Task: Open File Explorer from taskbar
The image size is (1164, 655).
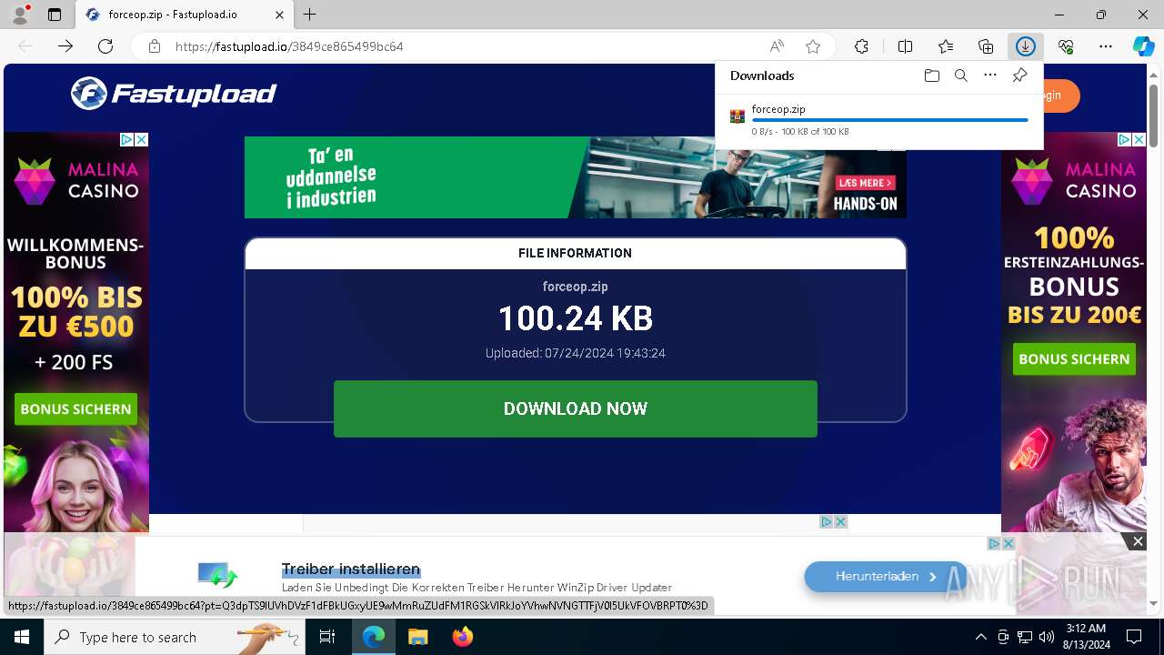Action: pos(417,637)
